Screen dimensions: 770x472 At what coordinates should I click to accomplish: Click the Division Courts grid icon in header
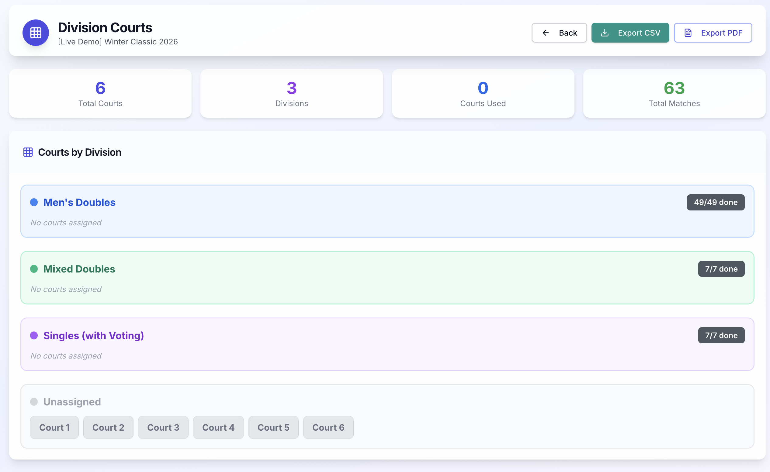[35, 33]
